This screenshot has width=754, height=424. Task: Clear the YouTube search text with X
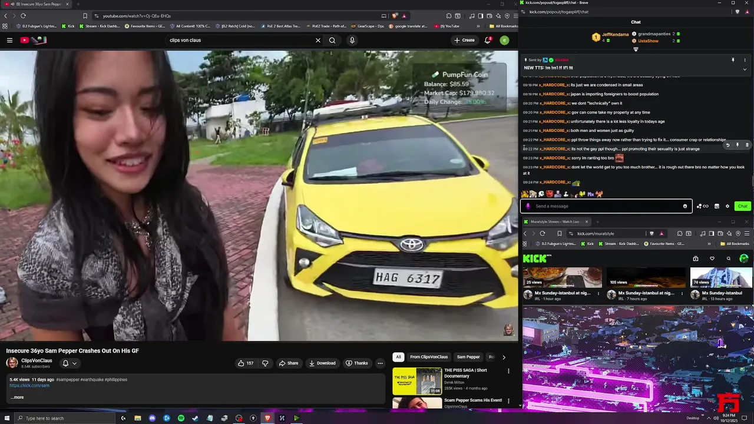318,40
